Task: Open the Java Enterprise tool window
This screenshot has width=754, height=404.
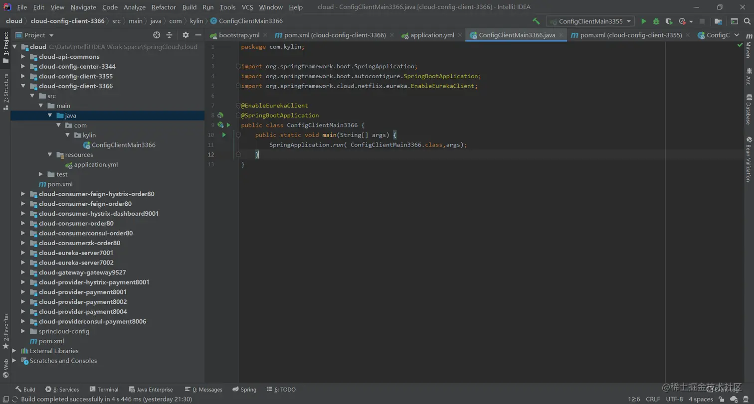Action: [x=151, y=390]
